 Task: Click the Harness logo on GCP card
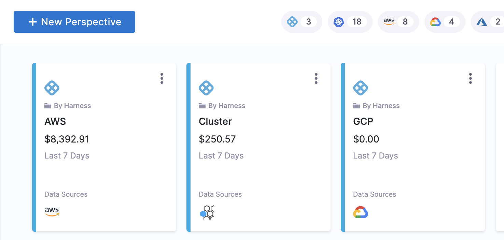pos(361,88)
